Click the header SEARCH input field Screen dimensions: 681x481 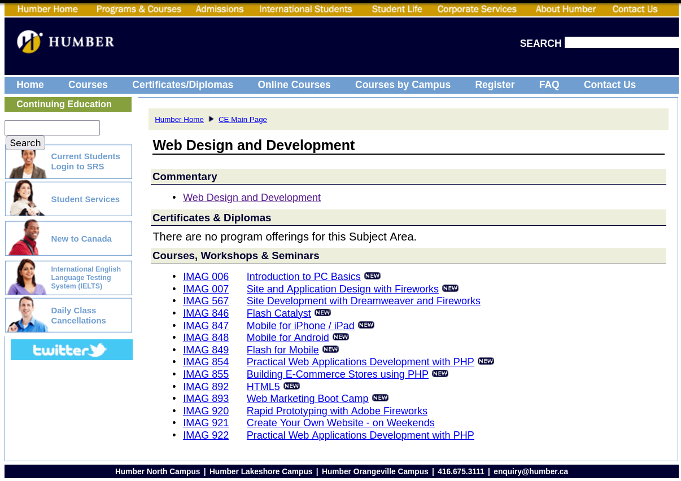(622, 42)
